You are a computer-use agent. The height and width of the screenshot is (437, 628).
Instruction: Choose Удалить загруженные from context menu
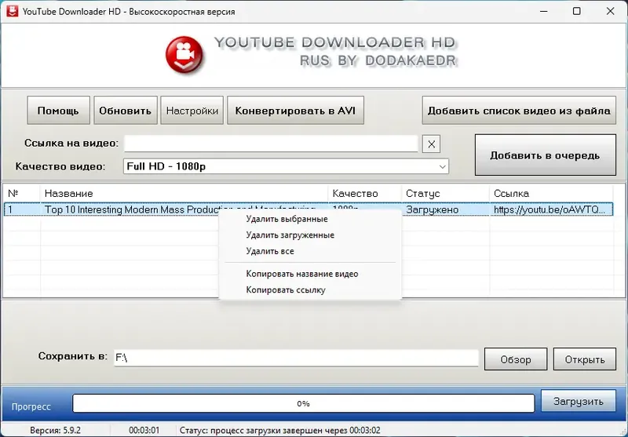coord(290,235)
